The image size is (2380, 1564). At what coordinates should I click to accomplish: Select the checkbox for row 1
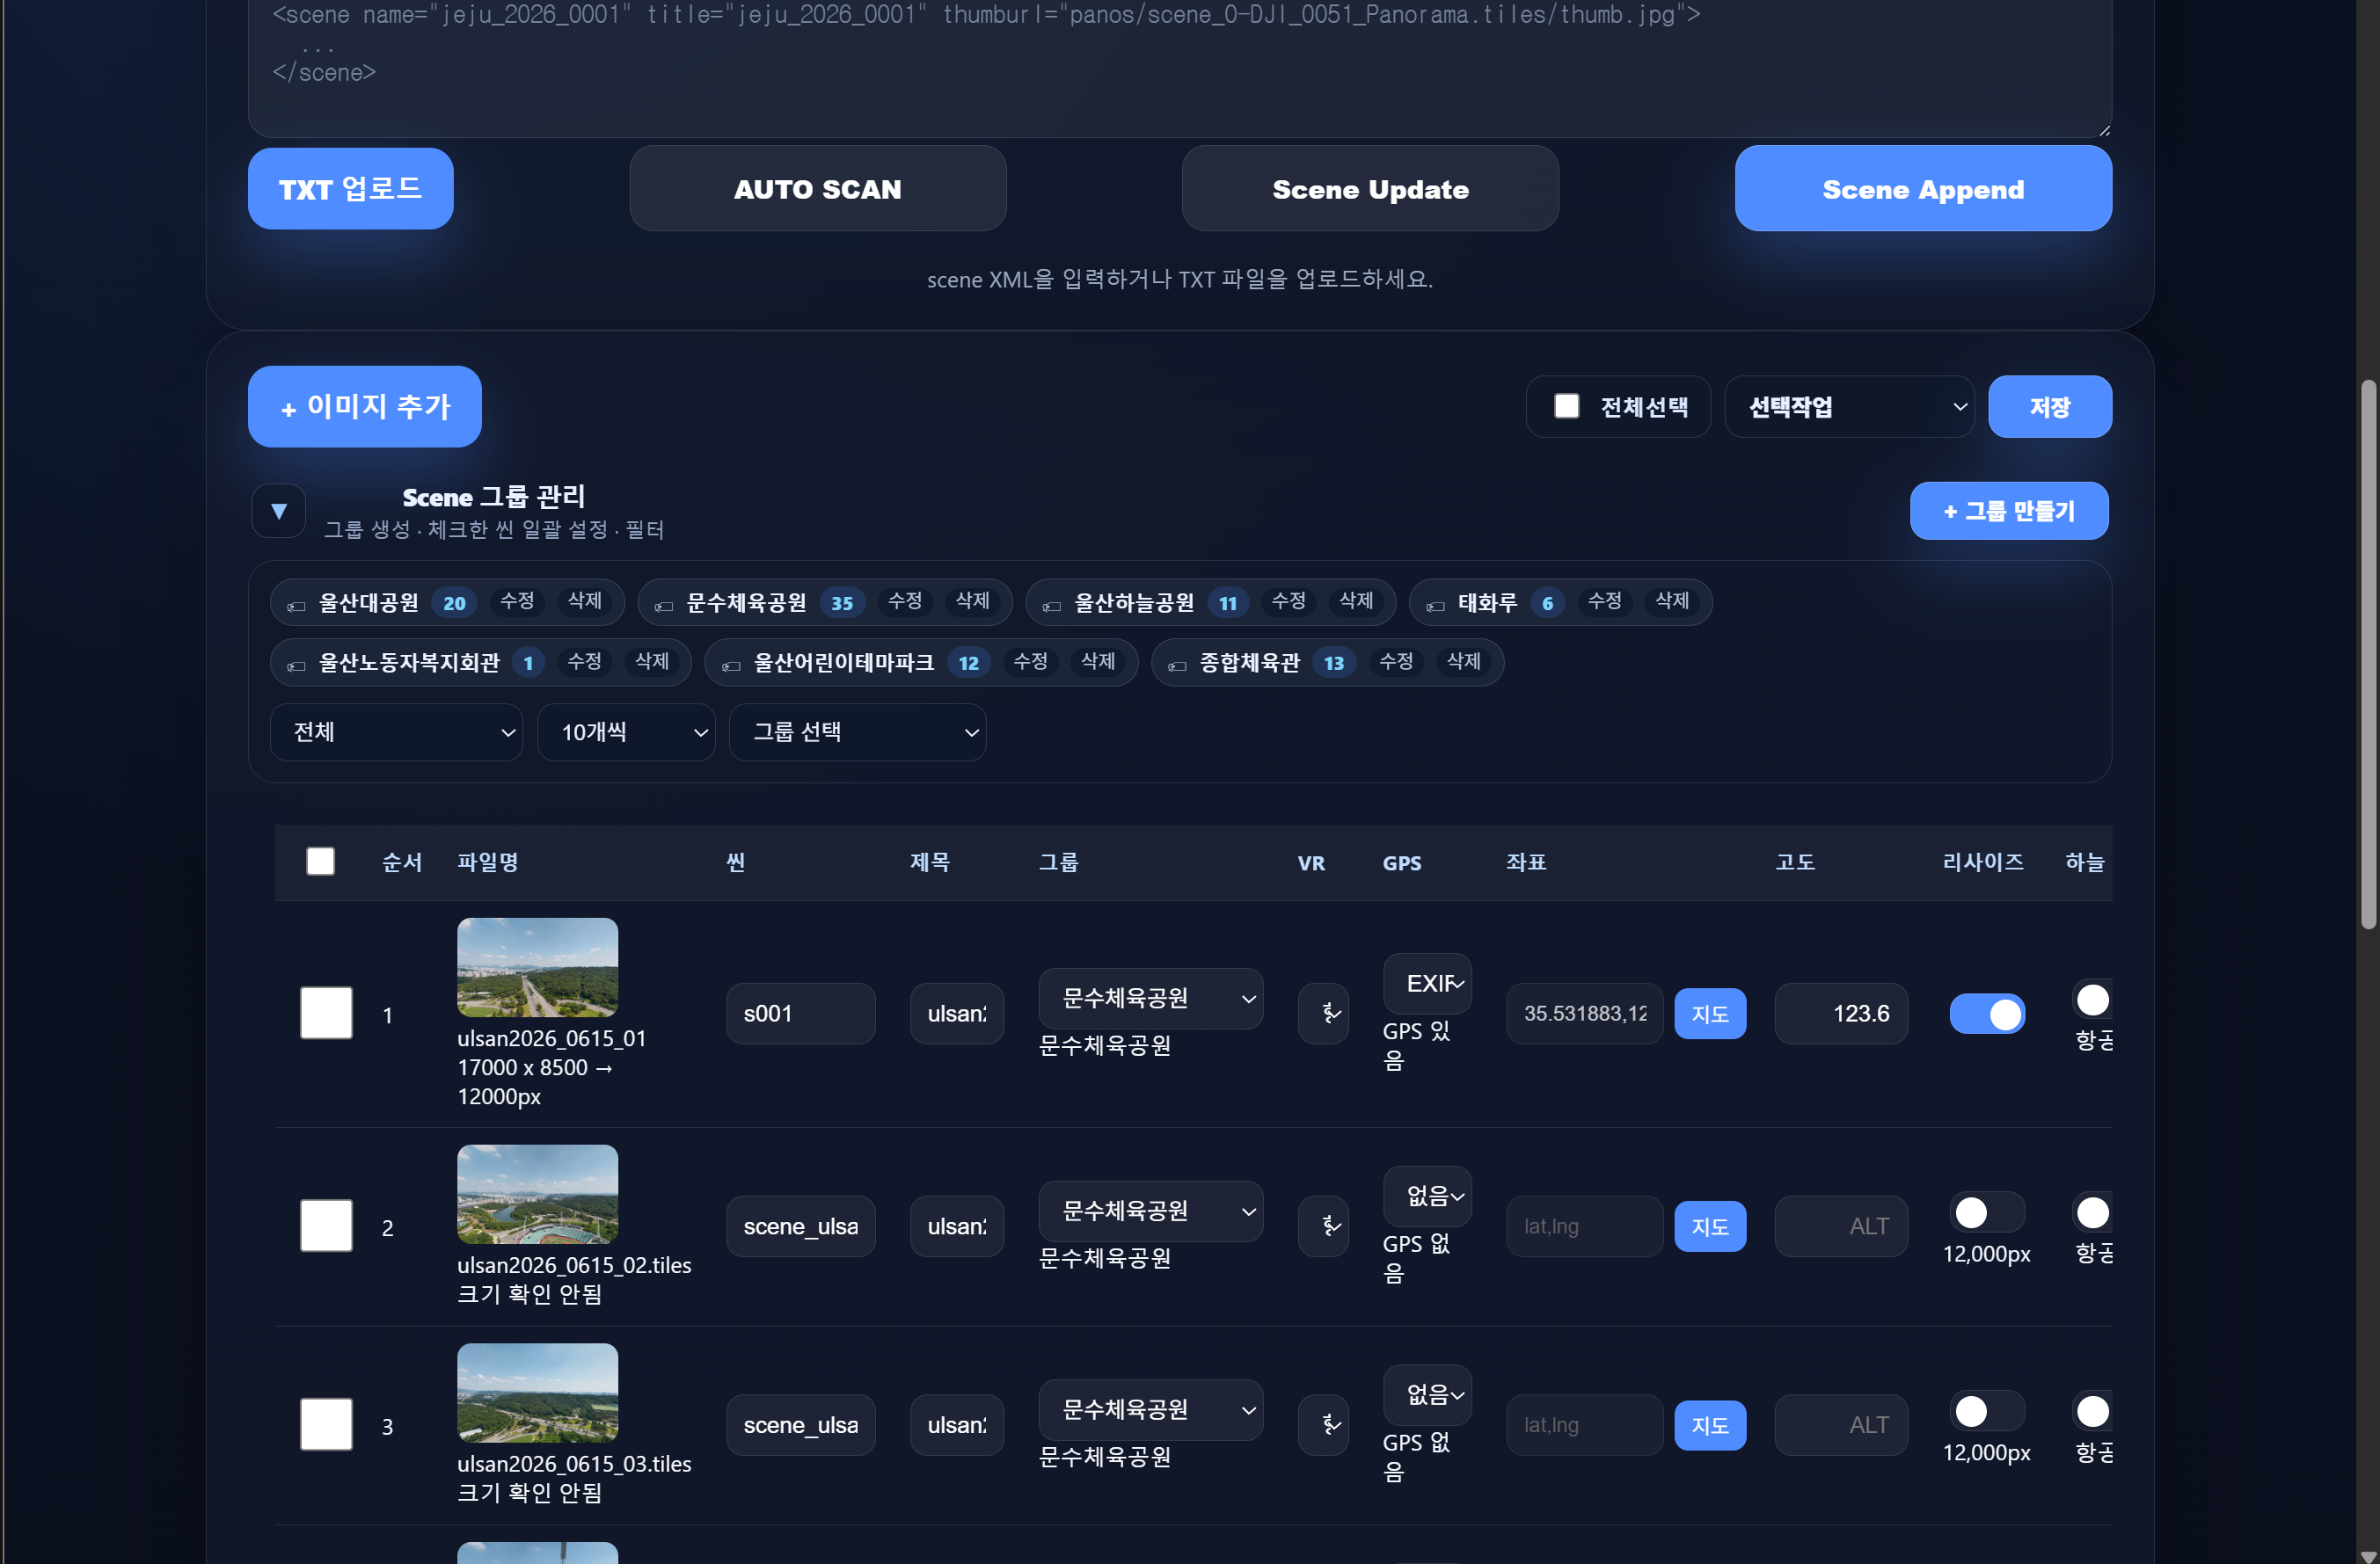click(x=326, y=1014)
